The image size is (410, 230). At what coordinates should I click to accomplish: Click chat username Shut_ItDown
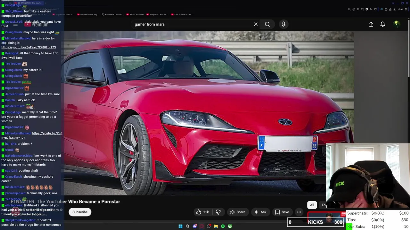(x=14, y=11)
